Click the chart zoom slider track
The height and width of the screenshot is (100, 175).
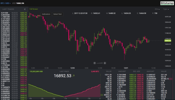tap(100, 63)
